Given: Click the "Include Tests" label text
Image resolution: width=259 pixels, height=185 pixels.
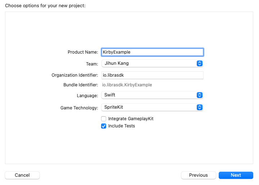Looking at the screenshot, I should click(x=122, y=126).
